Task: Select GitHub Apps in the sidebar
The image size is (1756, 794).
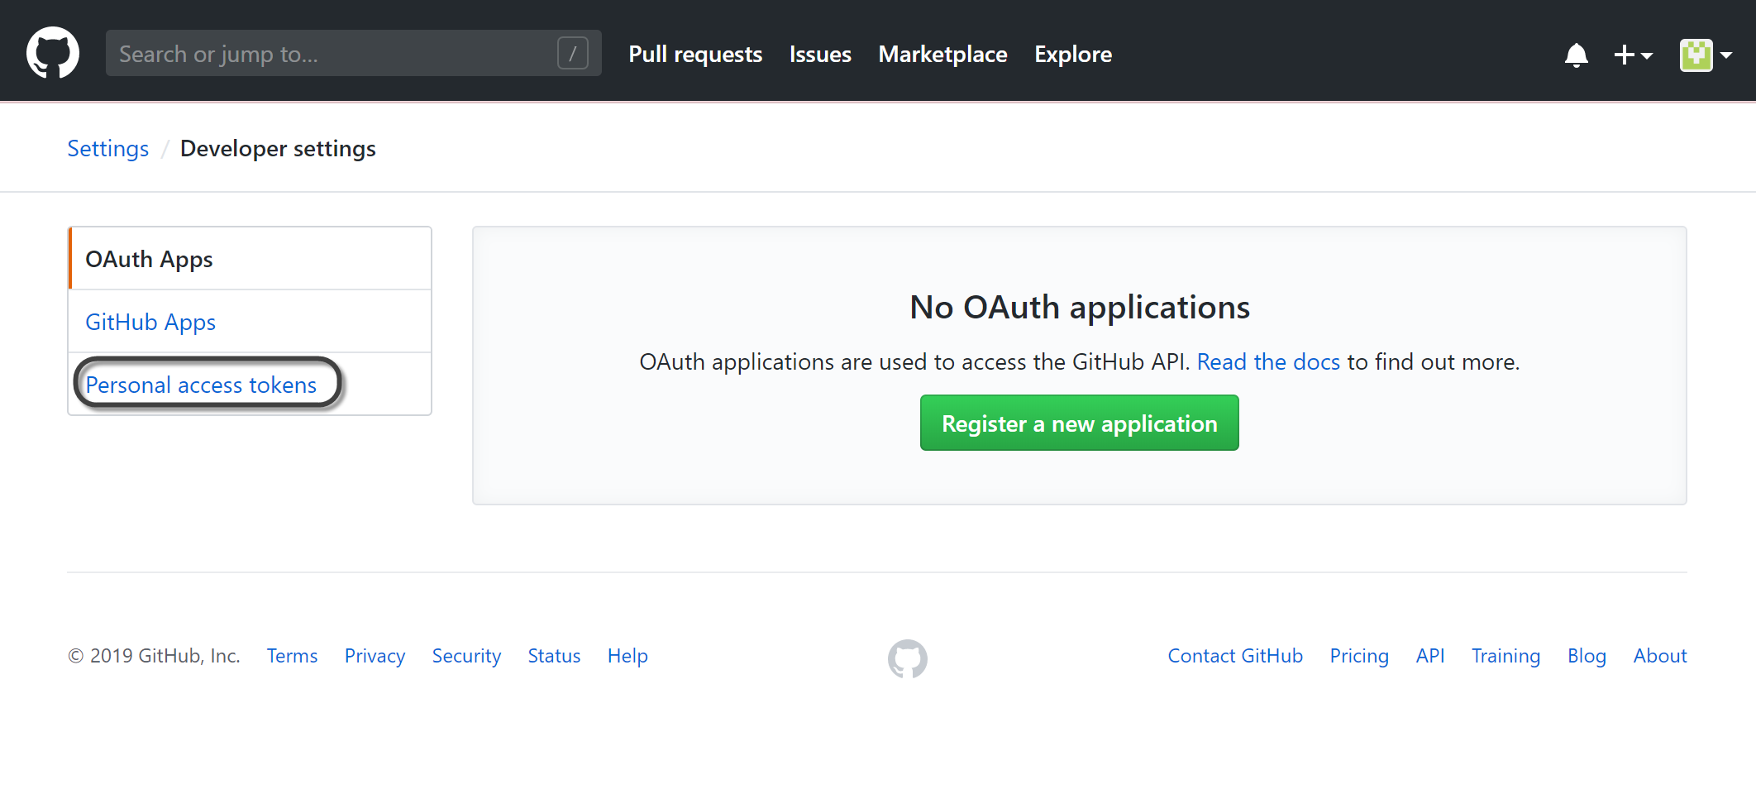Action: [x=250, y=322]
